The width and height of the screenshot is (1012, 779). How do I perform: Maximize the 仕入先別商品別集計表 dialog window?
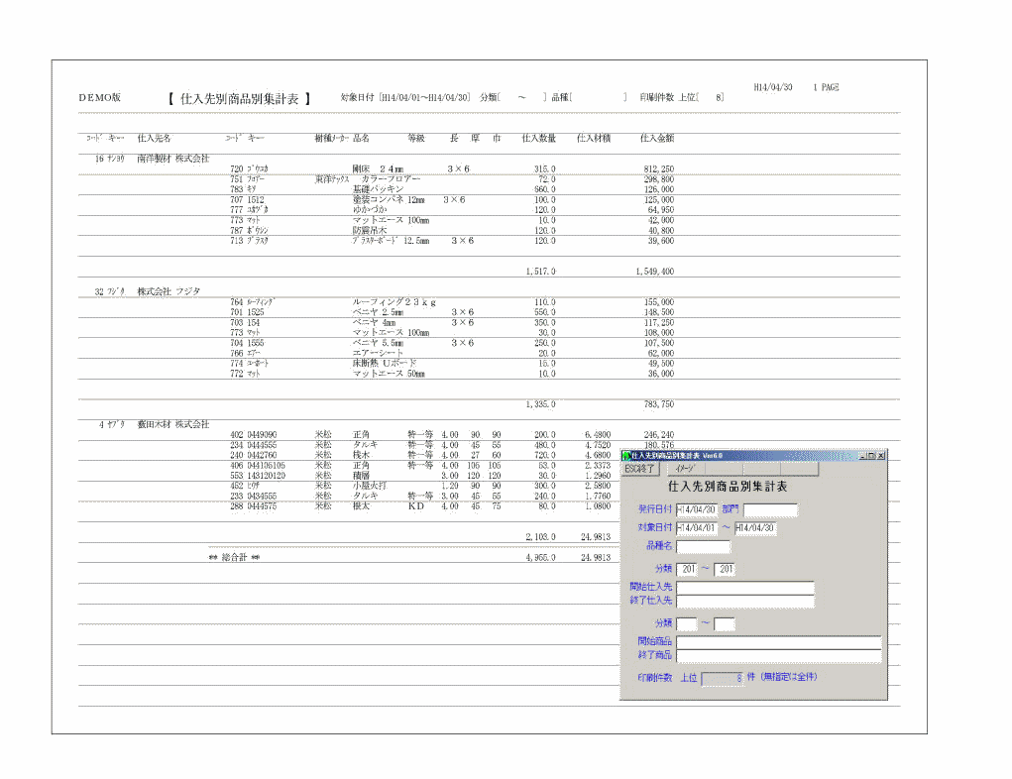point(872,456)
